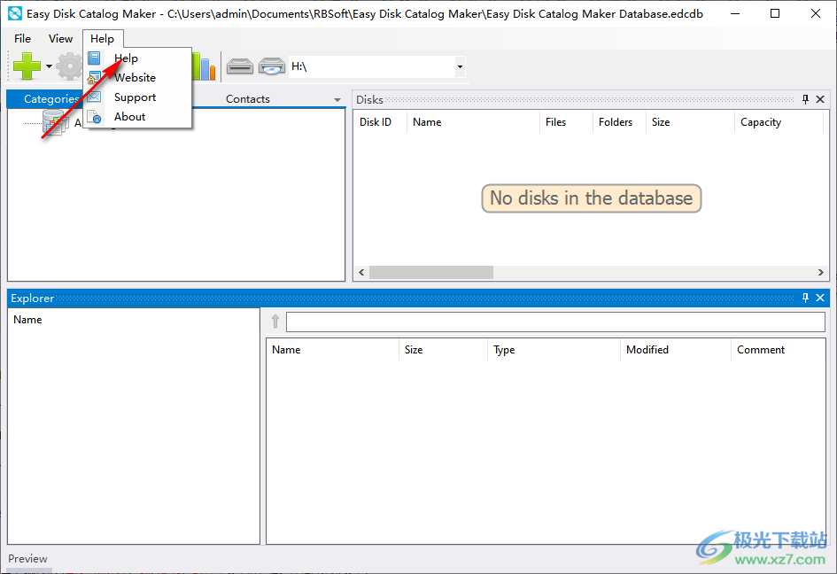Screen dimensions: 837x574
Task: Pin the Explorer panel
Action: [805, 298]
